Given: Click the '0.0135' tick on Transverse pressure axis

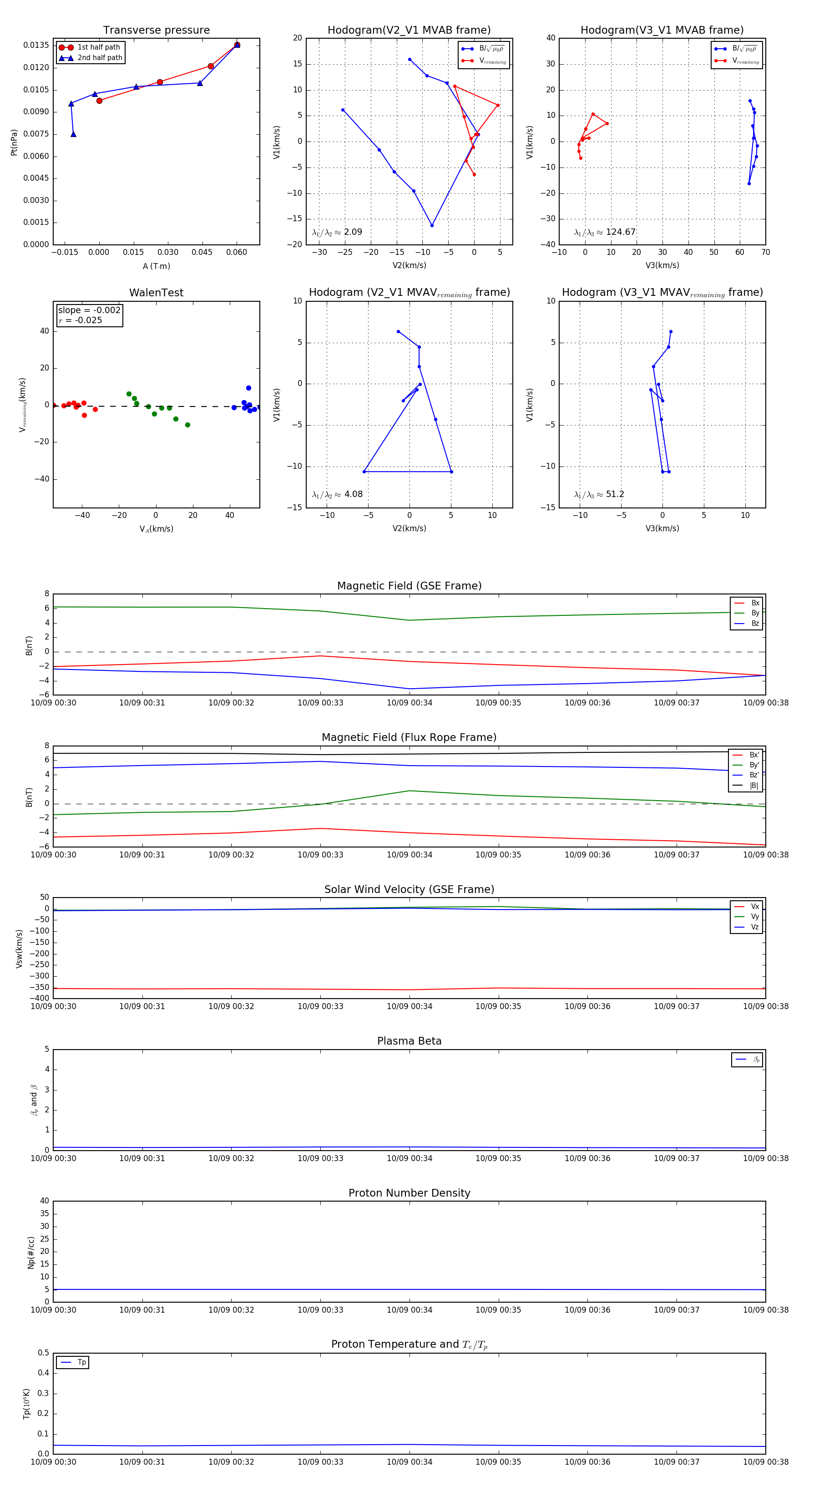Looking at the screenshot, I should coord(36,45).
